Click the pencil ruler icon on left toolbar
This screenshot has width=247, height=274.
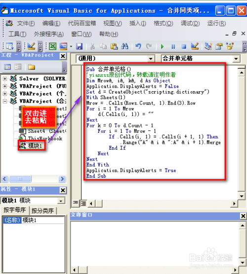[x=31, y=46]
